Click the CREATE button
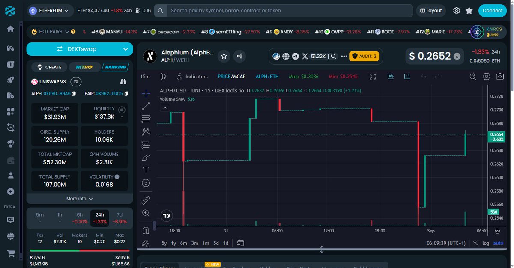The image size is (514, 268). tap(50, 67)
